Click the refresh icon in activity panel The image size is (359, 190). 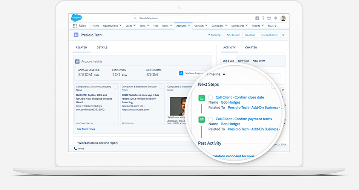coord(283,90)
